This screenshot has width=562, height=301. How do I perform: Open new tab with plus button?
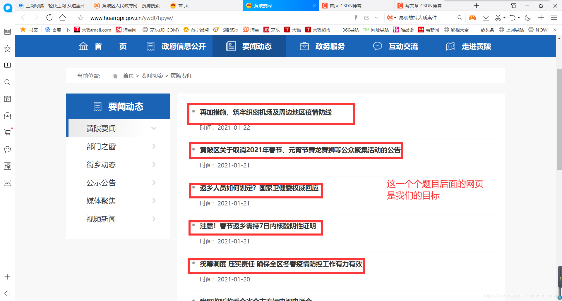pos(477,5)
